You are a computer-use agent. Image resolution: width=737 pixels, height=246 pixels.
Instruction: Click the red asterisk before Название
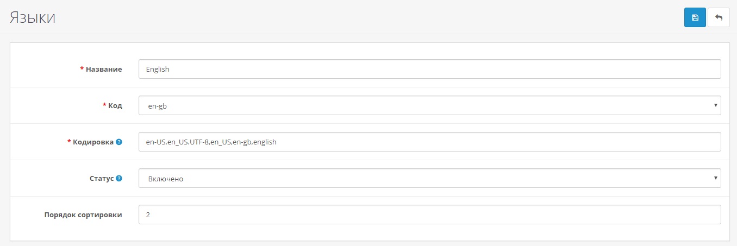[x=82, y=70]
